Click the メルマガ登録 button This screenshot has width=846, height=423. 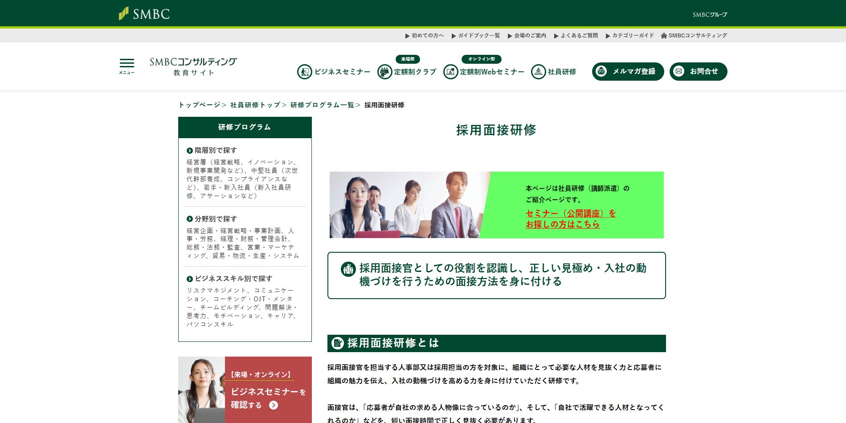628,71
